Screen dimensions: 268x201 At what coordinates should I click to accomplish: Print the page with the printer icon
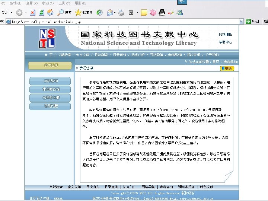(121, 13)
